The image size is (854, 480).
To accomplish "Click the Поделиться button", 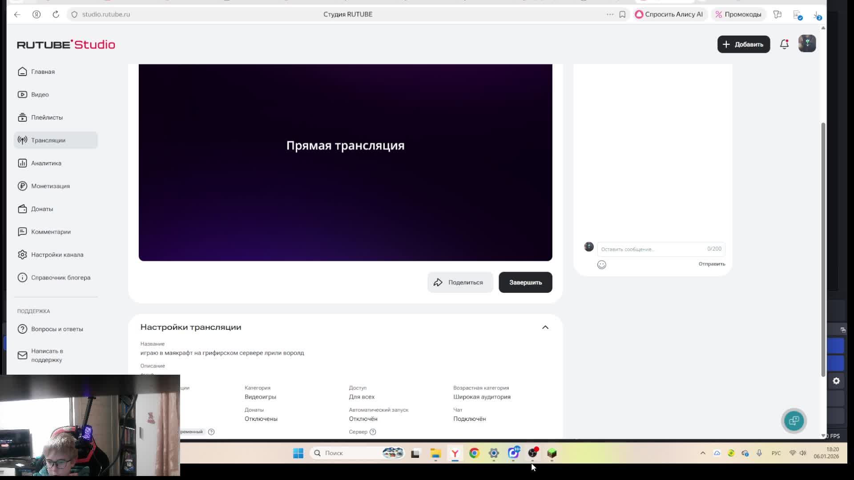I will (x=460, y=282).
